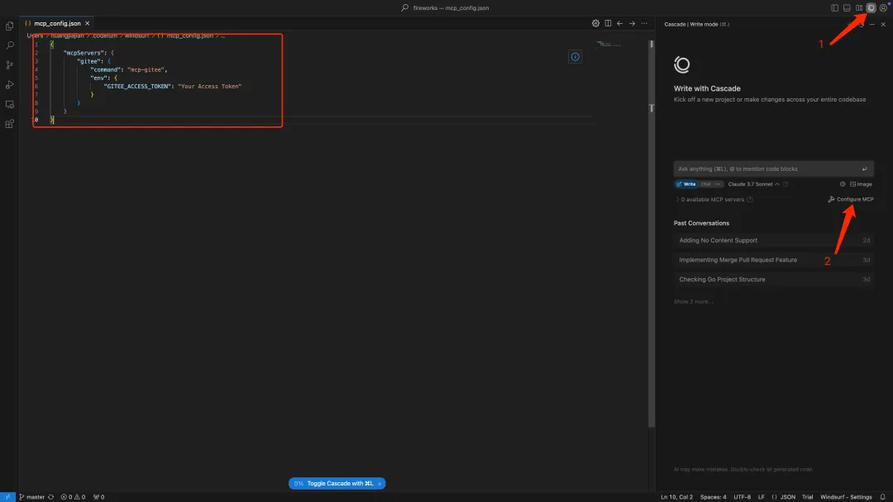Switch Cascade to Chat mode

coord(705,184)
